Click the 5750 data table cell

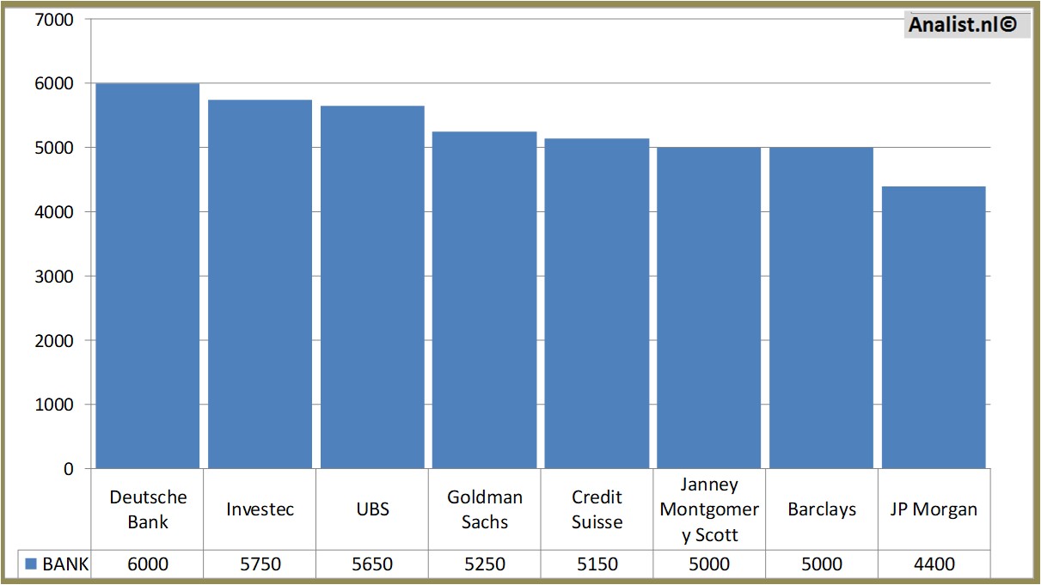click(x=260, y=564)
